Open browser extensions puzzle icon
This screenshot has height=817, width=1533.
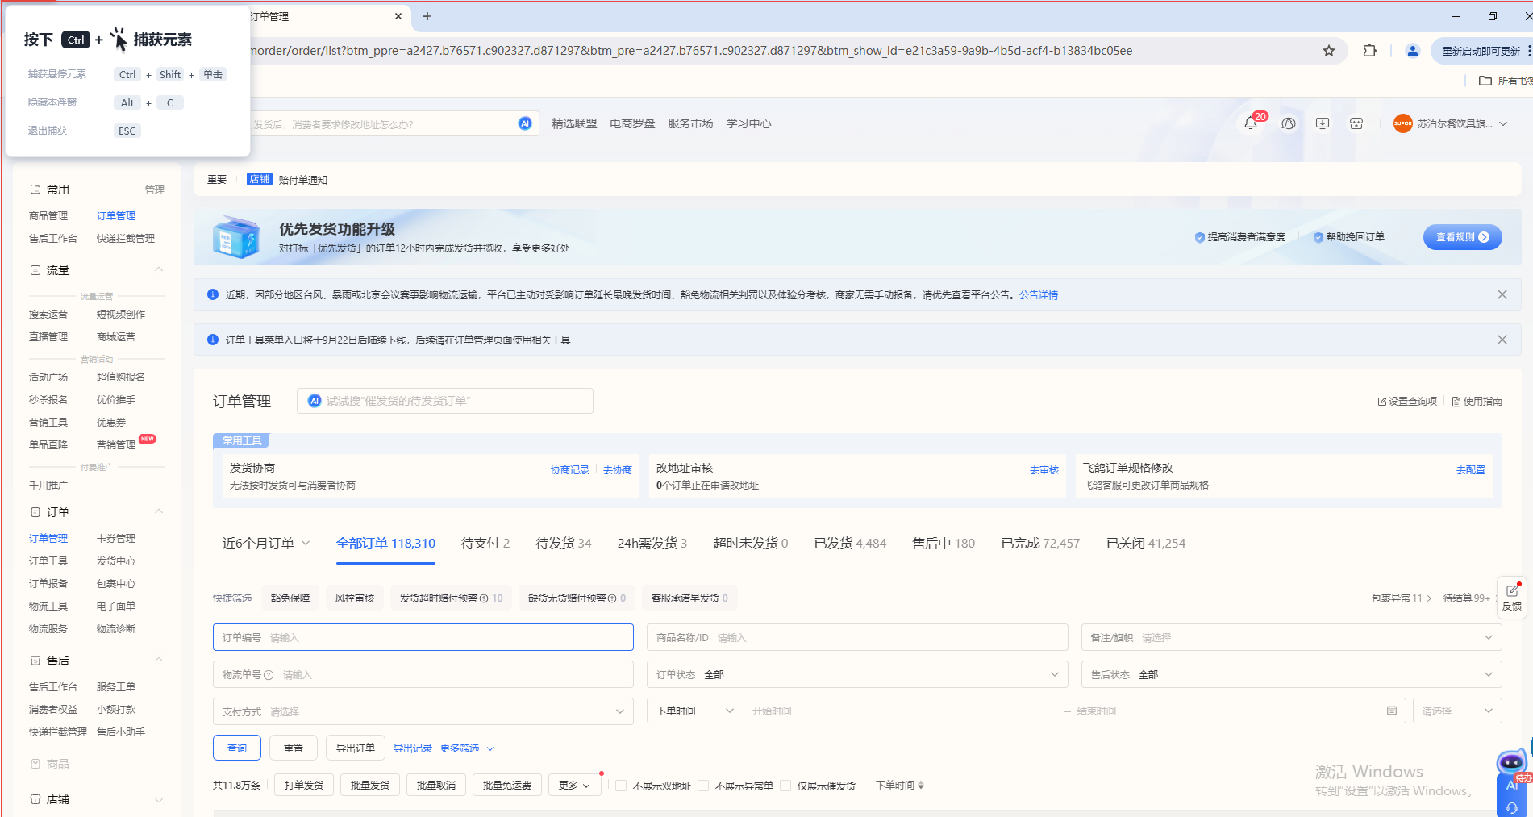[x=1369, y=51]
